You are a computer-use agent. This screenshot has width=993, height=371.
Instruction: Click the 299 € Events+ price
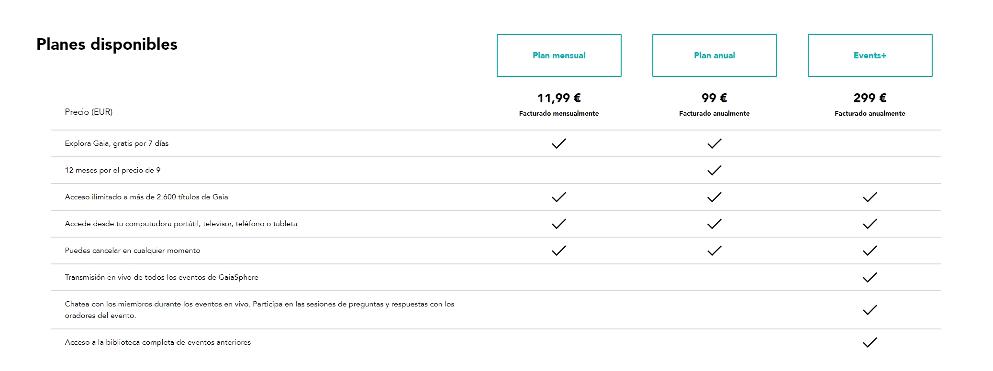click(870, 98)
